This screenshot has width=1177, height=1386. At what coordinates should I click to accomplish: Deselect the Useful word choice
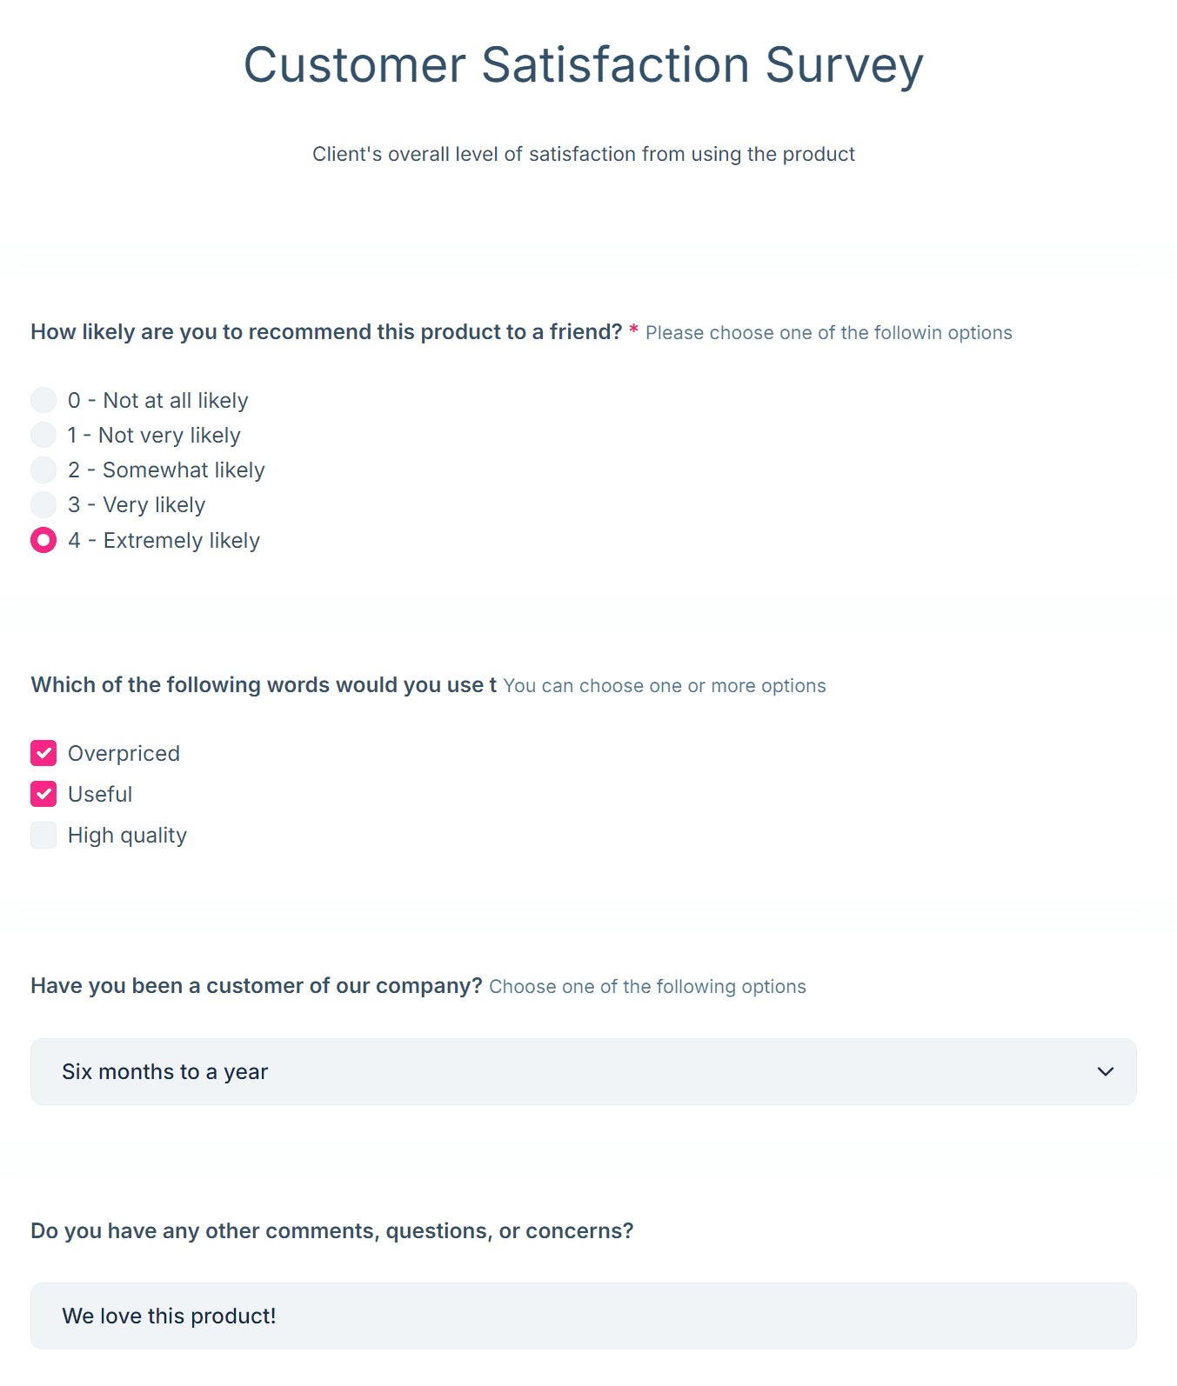point(43,793)
